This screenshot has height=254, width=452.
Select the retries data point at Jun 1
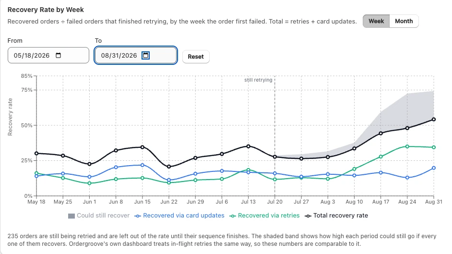coord(89,183)
